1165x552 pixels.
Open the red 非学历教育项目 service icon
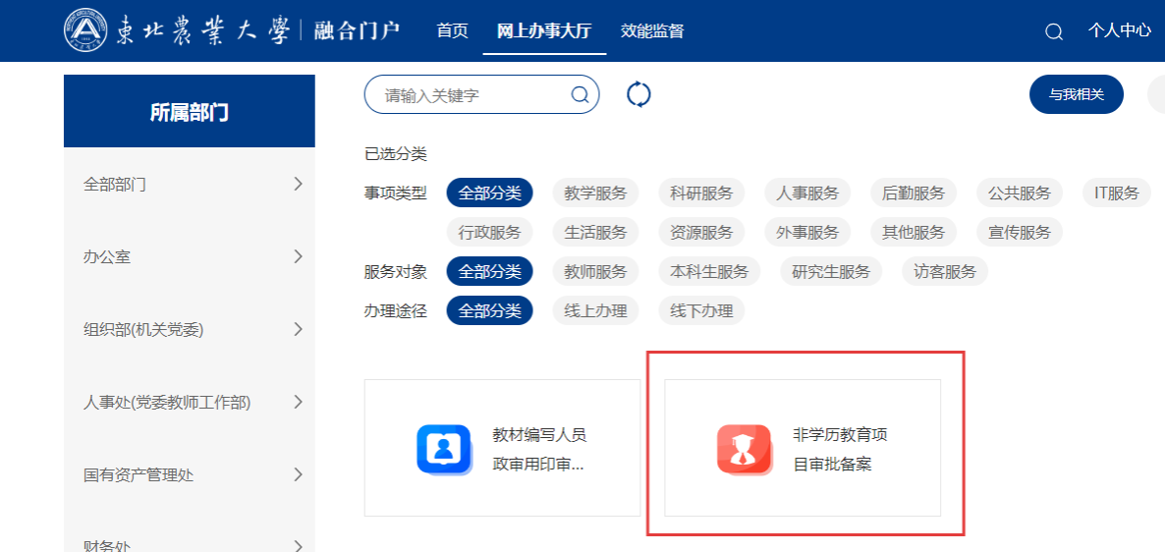coord(744,449)
